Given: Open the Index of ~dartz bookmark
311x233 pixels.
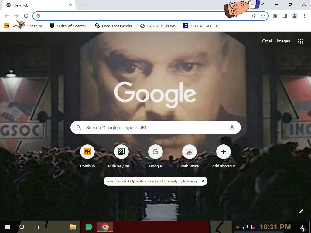Looking at the screenshot, I should click(x=70, y=26).
